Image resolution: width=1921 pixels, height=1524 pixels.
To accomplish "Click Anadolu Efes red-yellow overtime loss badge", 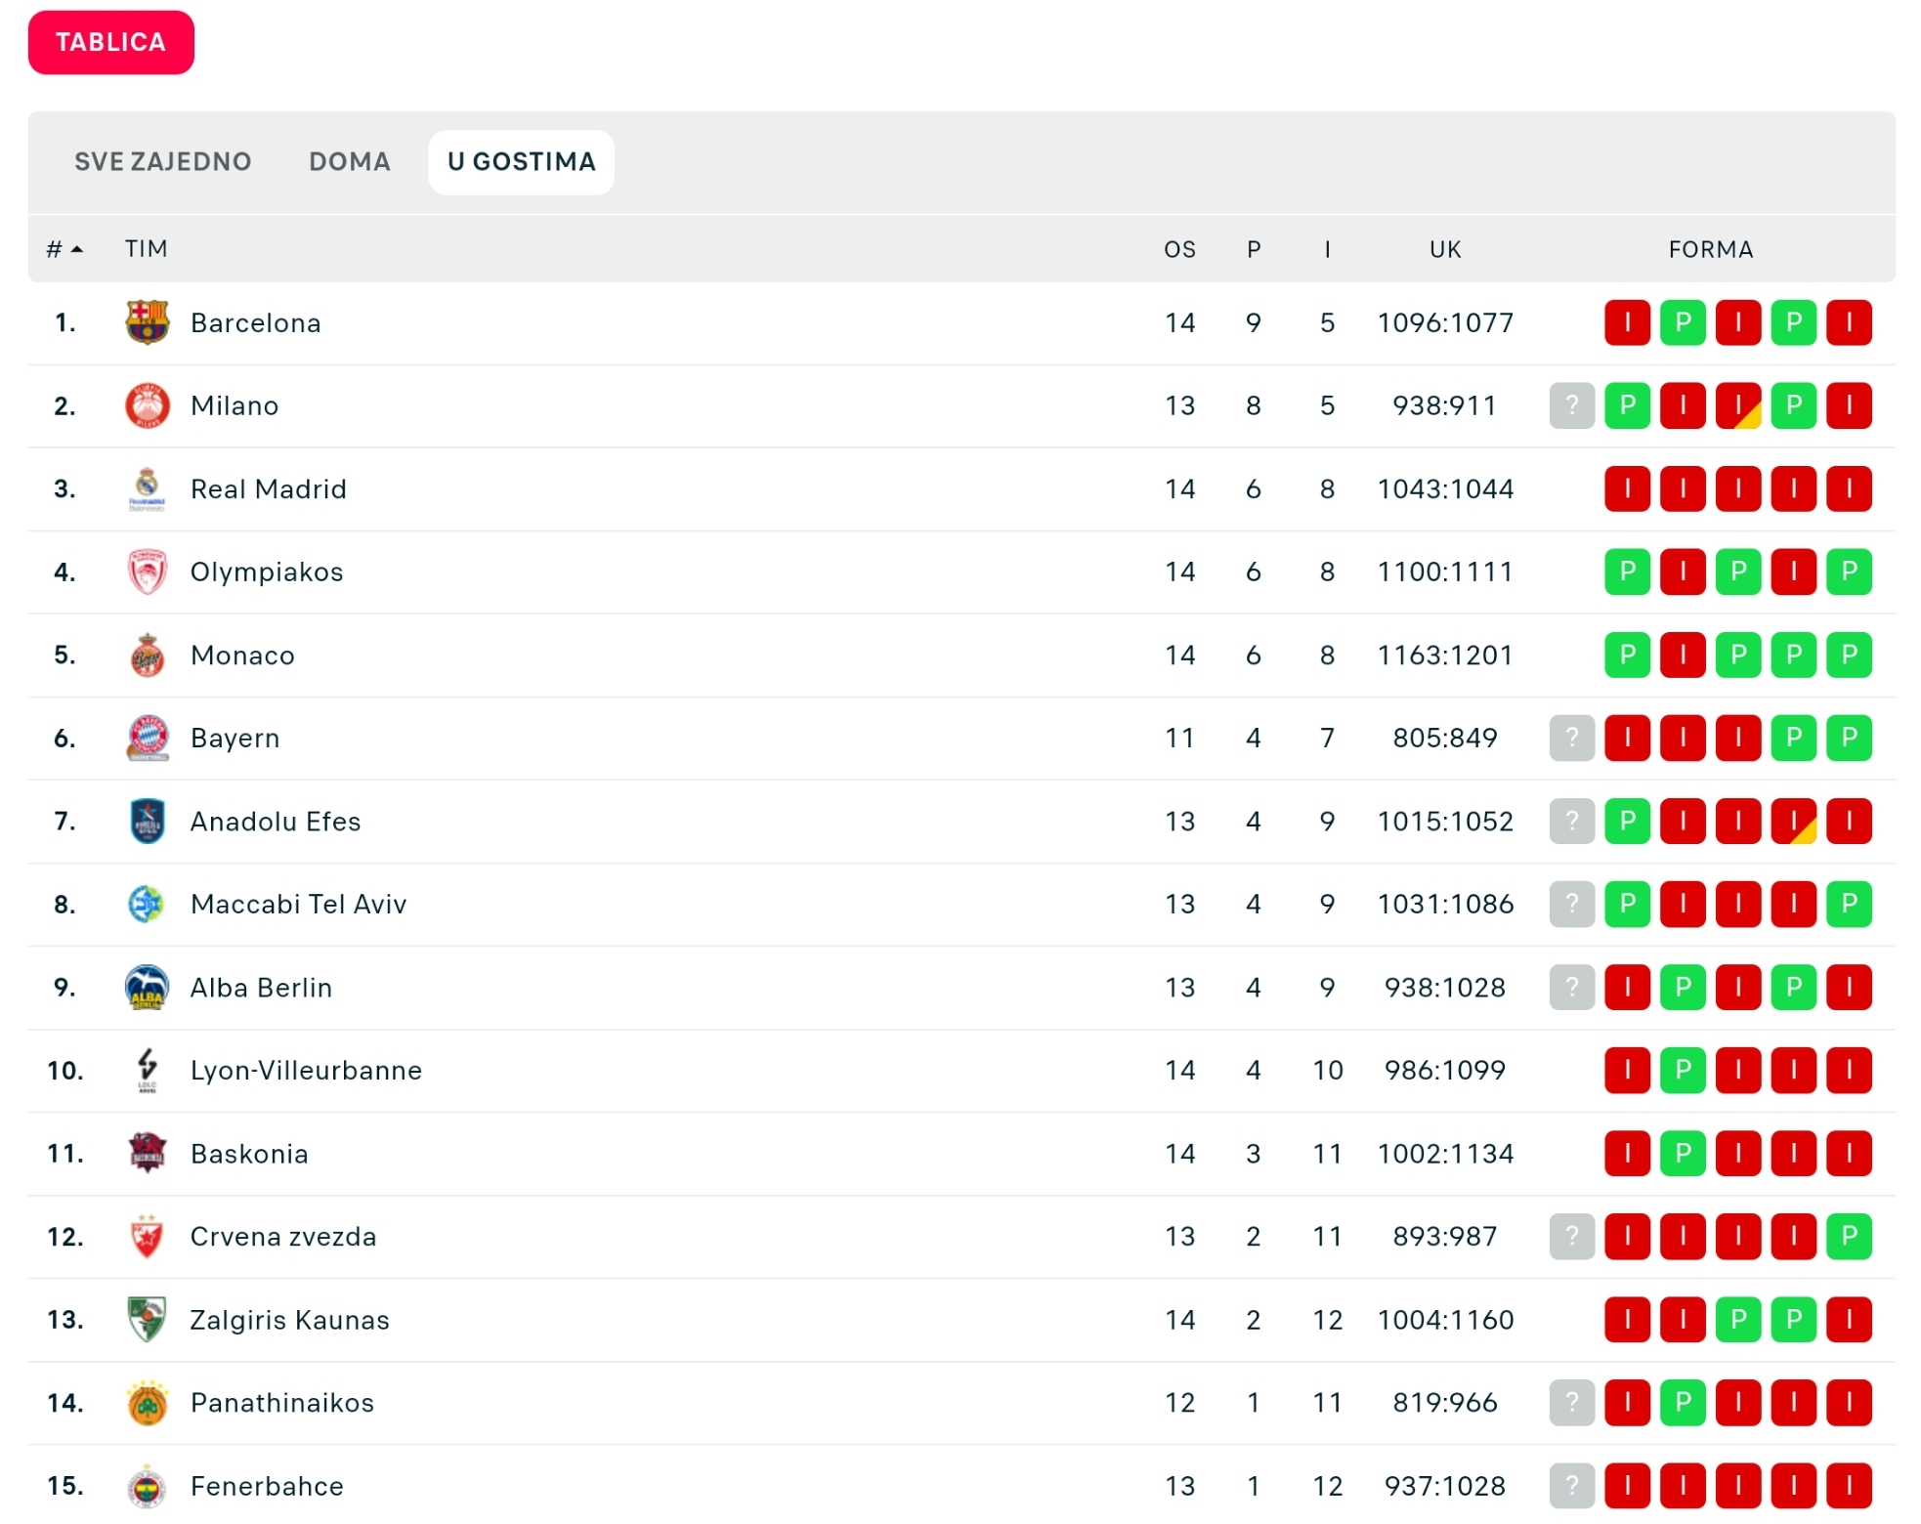I will (1794, 821).
